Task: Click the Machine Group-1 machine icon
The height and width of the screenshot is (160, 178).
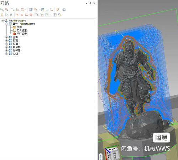Action: 6,20
